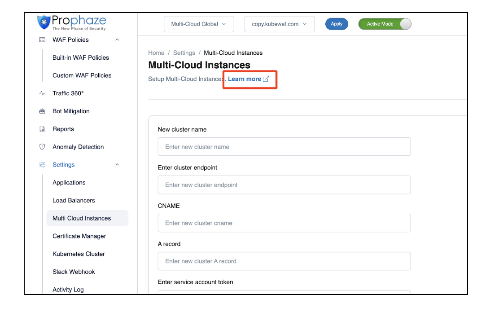Click the New cluster name field

click(284, 147)
